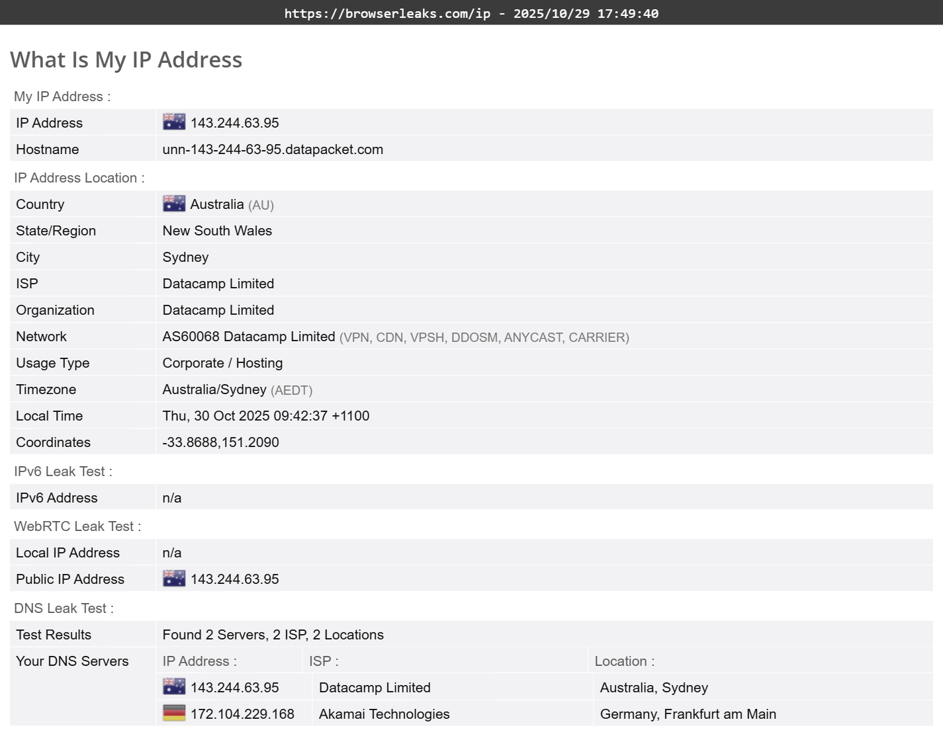Viewport: 943px width, 732px height.
Task: Expand the DNS Leak Test section
Action: [63, 608]
